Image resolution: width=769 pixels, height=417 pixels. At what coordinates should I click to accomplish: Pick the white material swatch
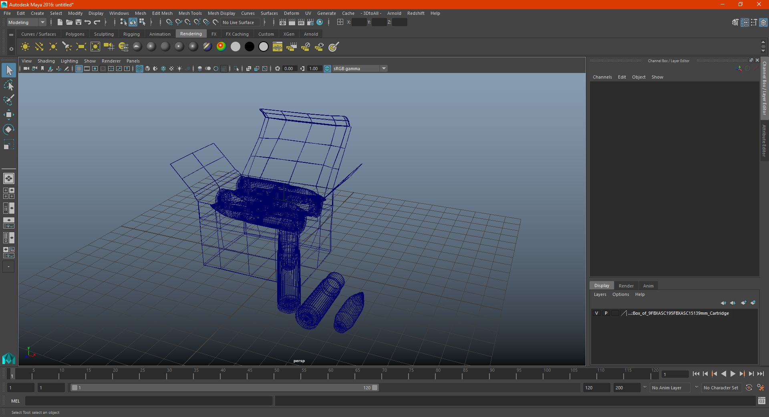pos(236,47)
